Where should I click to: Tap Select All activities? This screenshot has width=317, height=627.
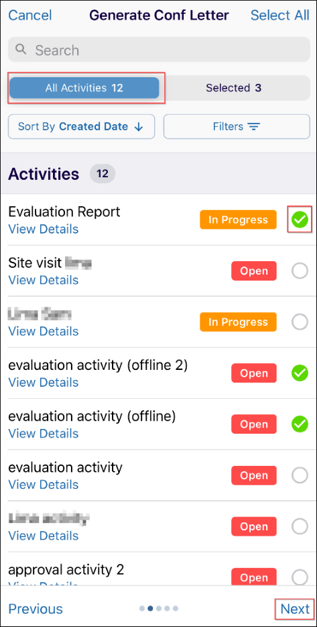(x=280, y=15)
